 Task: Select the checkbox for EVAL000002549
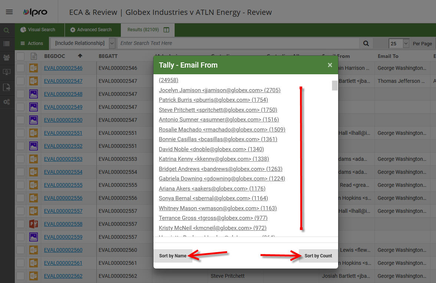(x=20, y=107)
